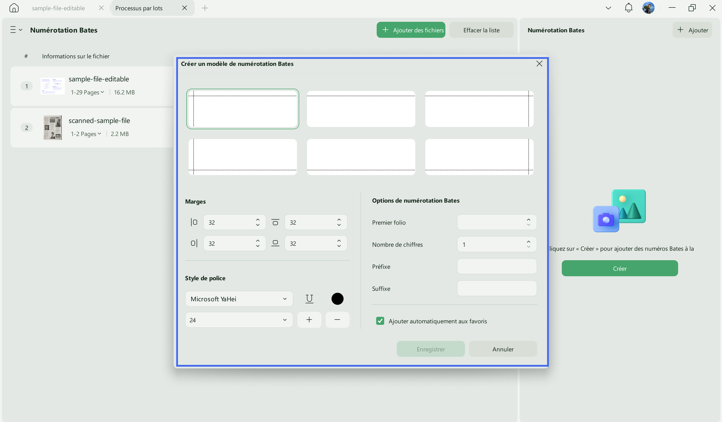The height and width of the screenshot is (422, 722).
Task: Close the sample-file-editable tab
Action: click(x=101, y=8)
